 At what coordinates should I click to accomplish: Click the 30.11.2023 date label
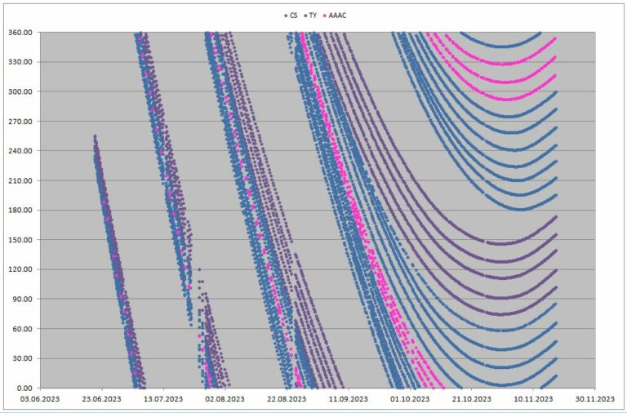(595, 399)
